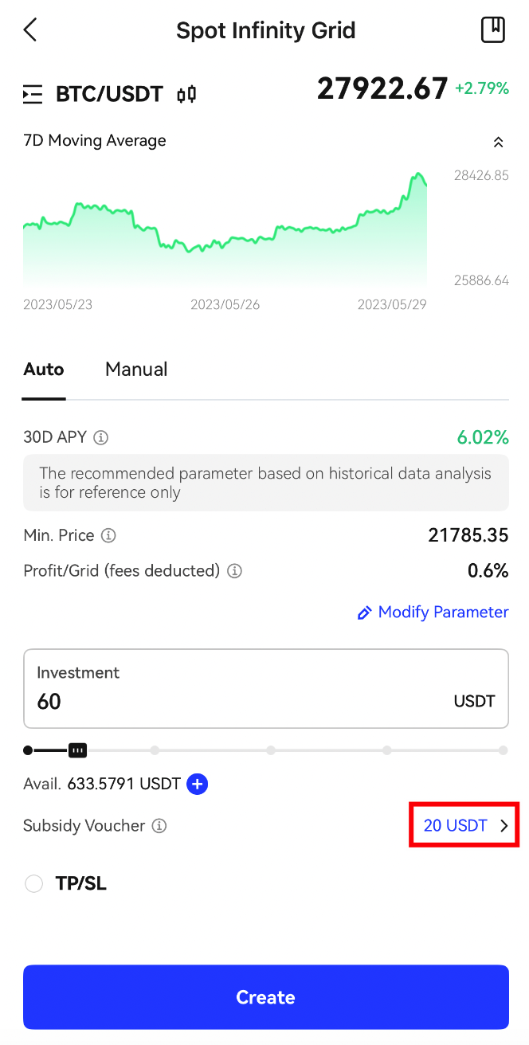The height and width of the screenshot is (1045, 529).
Task: Switch to the Manual tab
Action: coord(136,370)
